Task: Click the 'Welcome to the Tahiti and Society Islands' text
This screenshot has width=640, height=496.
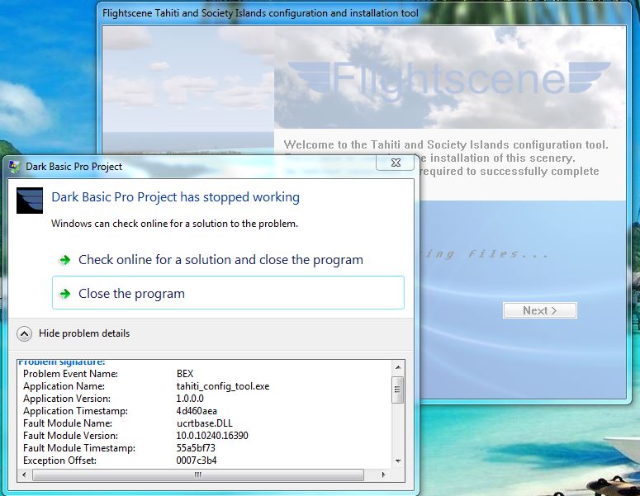Action: point(446,144)
